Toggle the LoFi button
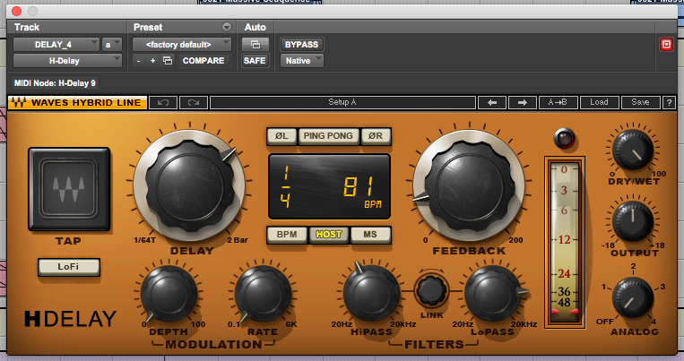This screenshot has width=684, height=361. 69,266
